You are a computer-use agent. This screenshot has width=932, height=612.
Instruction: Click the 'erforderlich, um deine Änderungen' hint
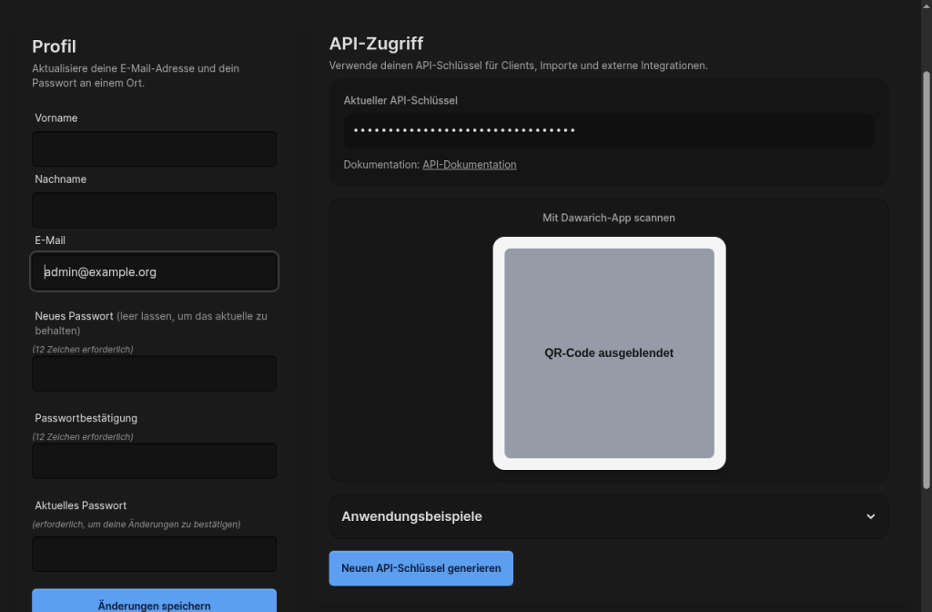137,524
